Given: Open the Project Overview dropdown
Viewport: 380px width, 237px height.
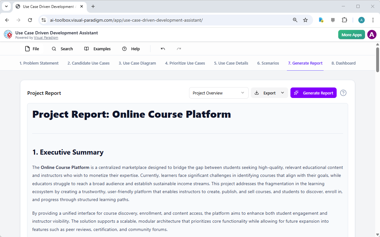Looking at the screenshot, I should point(219,93).
